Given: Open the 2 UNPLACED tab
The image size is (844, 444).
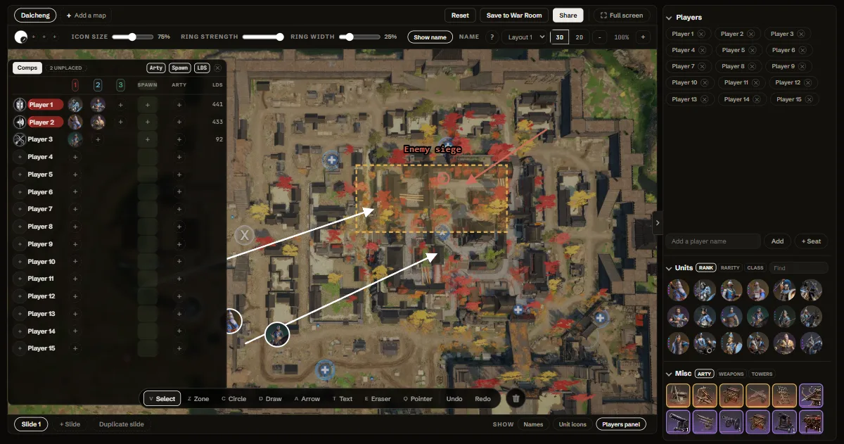Looking at the screenshot, I should tap(65, 68).
